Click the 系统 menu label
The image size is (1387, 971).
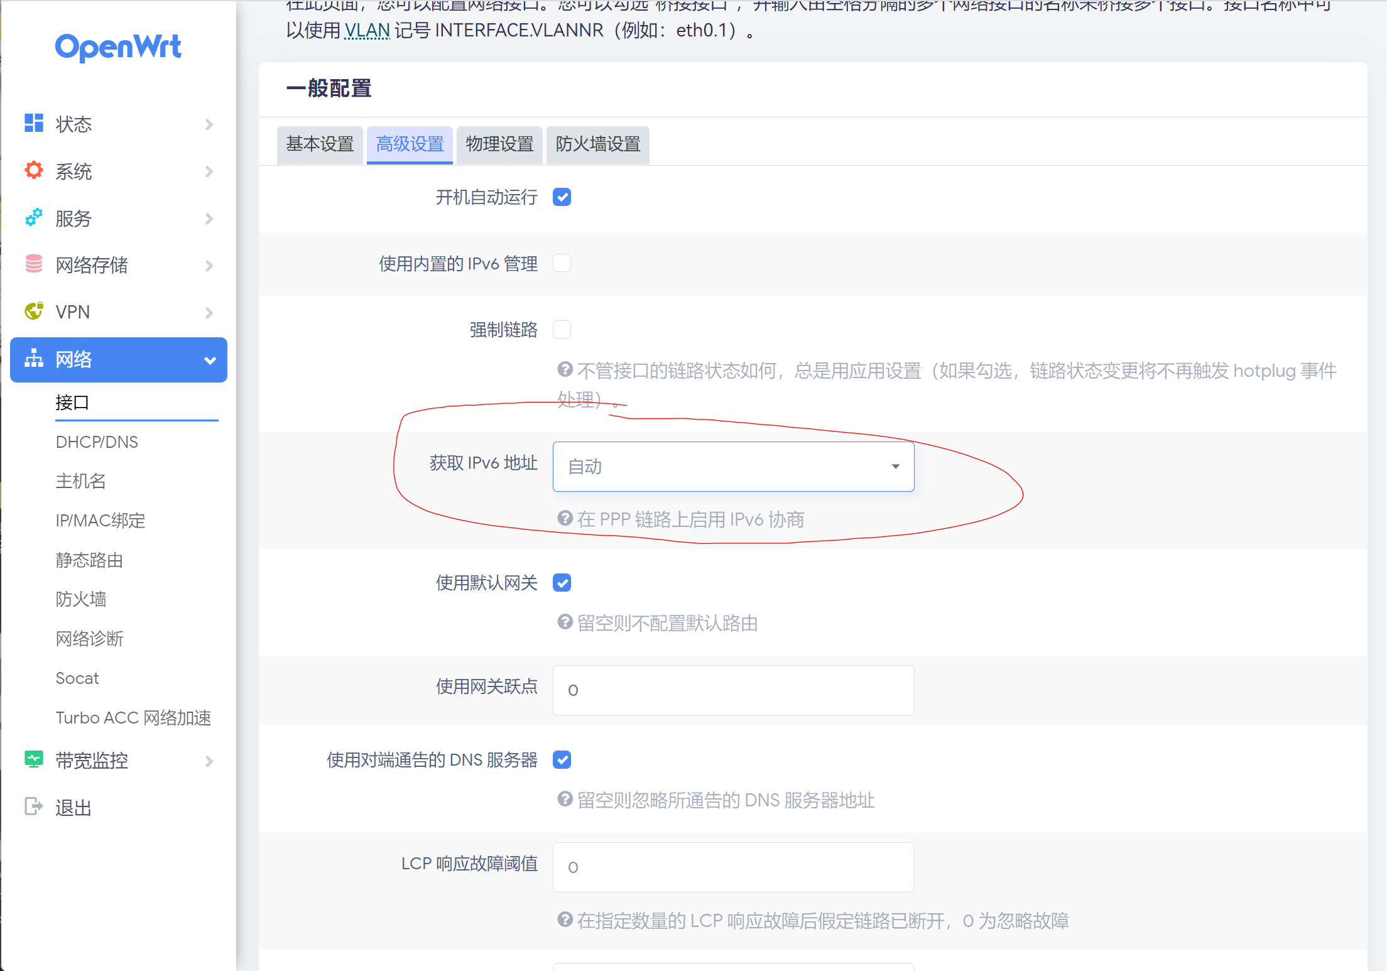pyautogui.click(x=73, y=171)
